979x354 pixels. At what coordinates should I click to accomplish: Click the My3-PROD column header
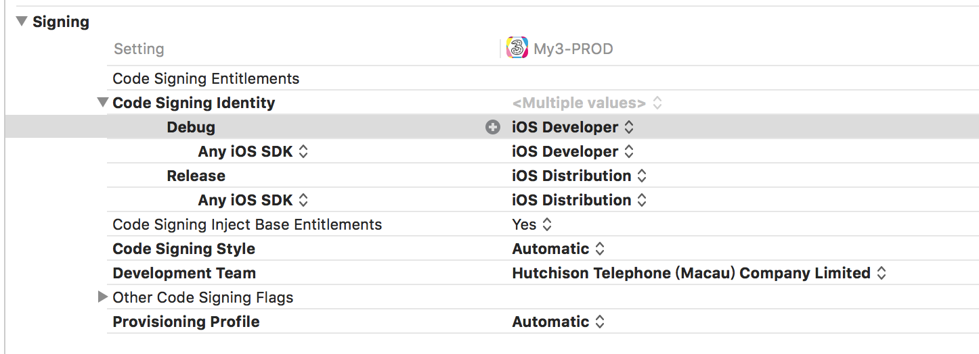pyautogui.click(x=573, y=49)
